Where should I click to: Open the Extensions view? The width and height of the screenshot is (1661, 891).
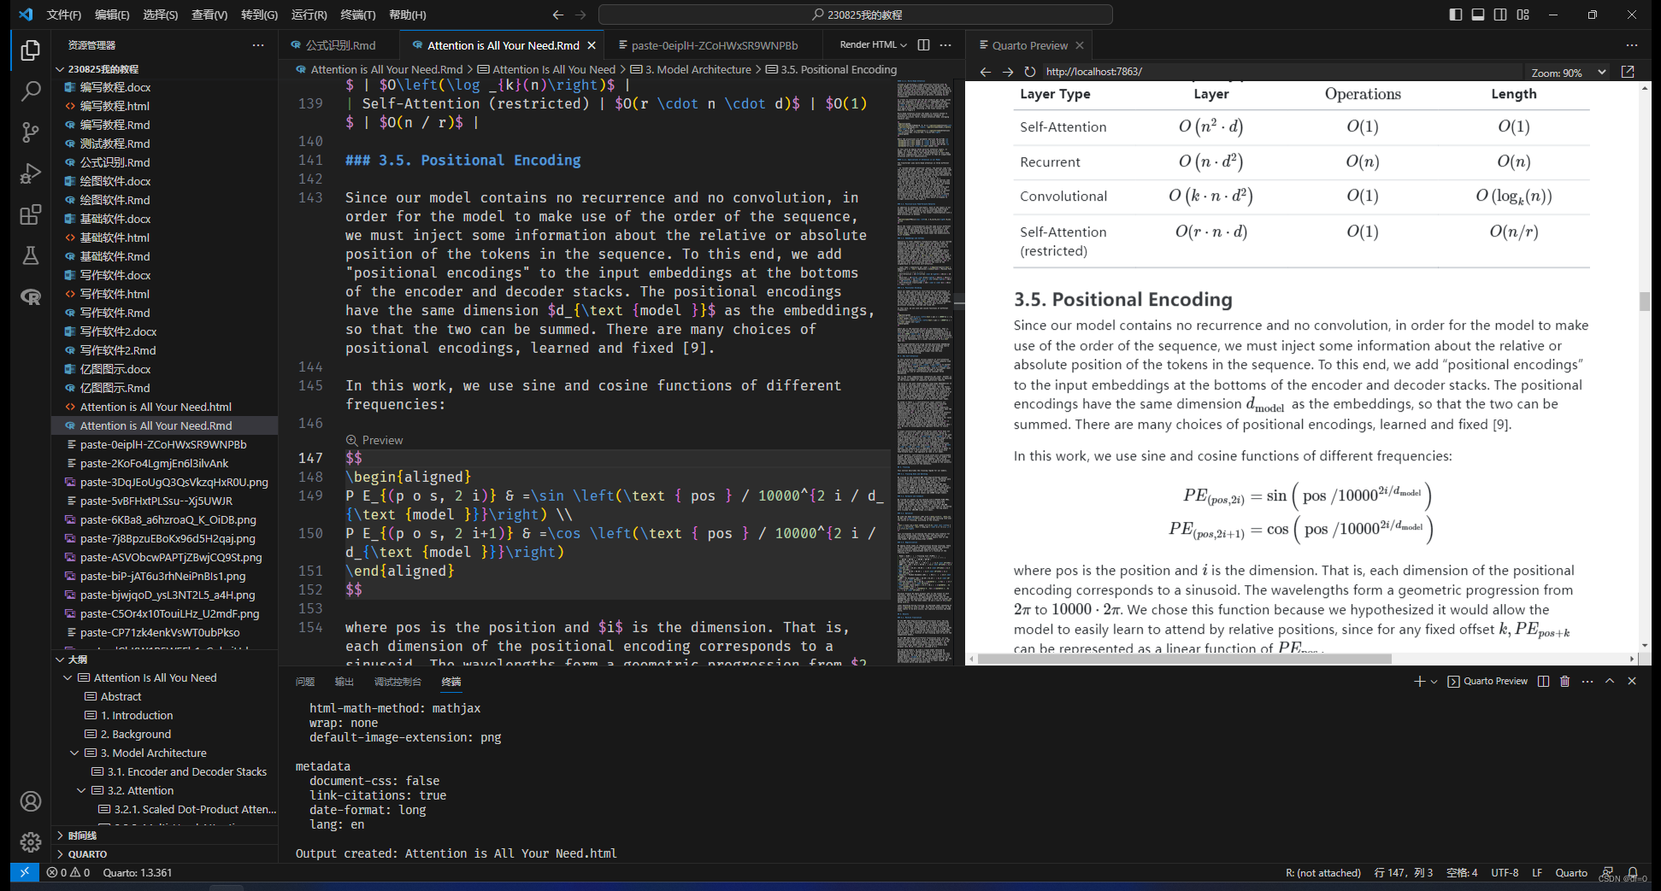coord(31,214)
